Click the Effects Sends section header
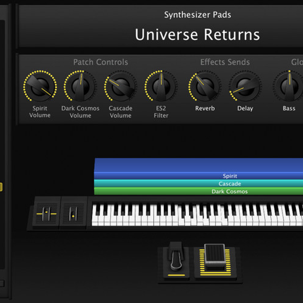The image size is (303, 303). (x=225, y=62)
